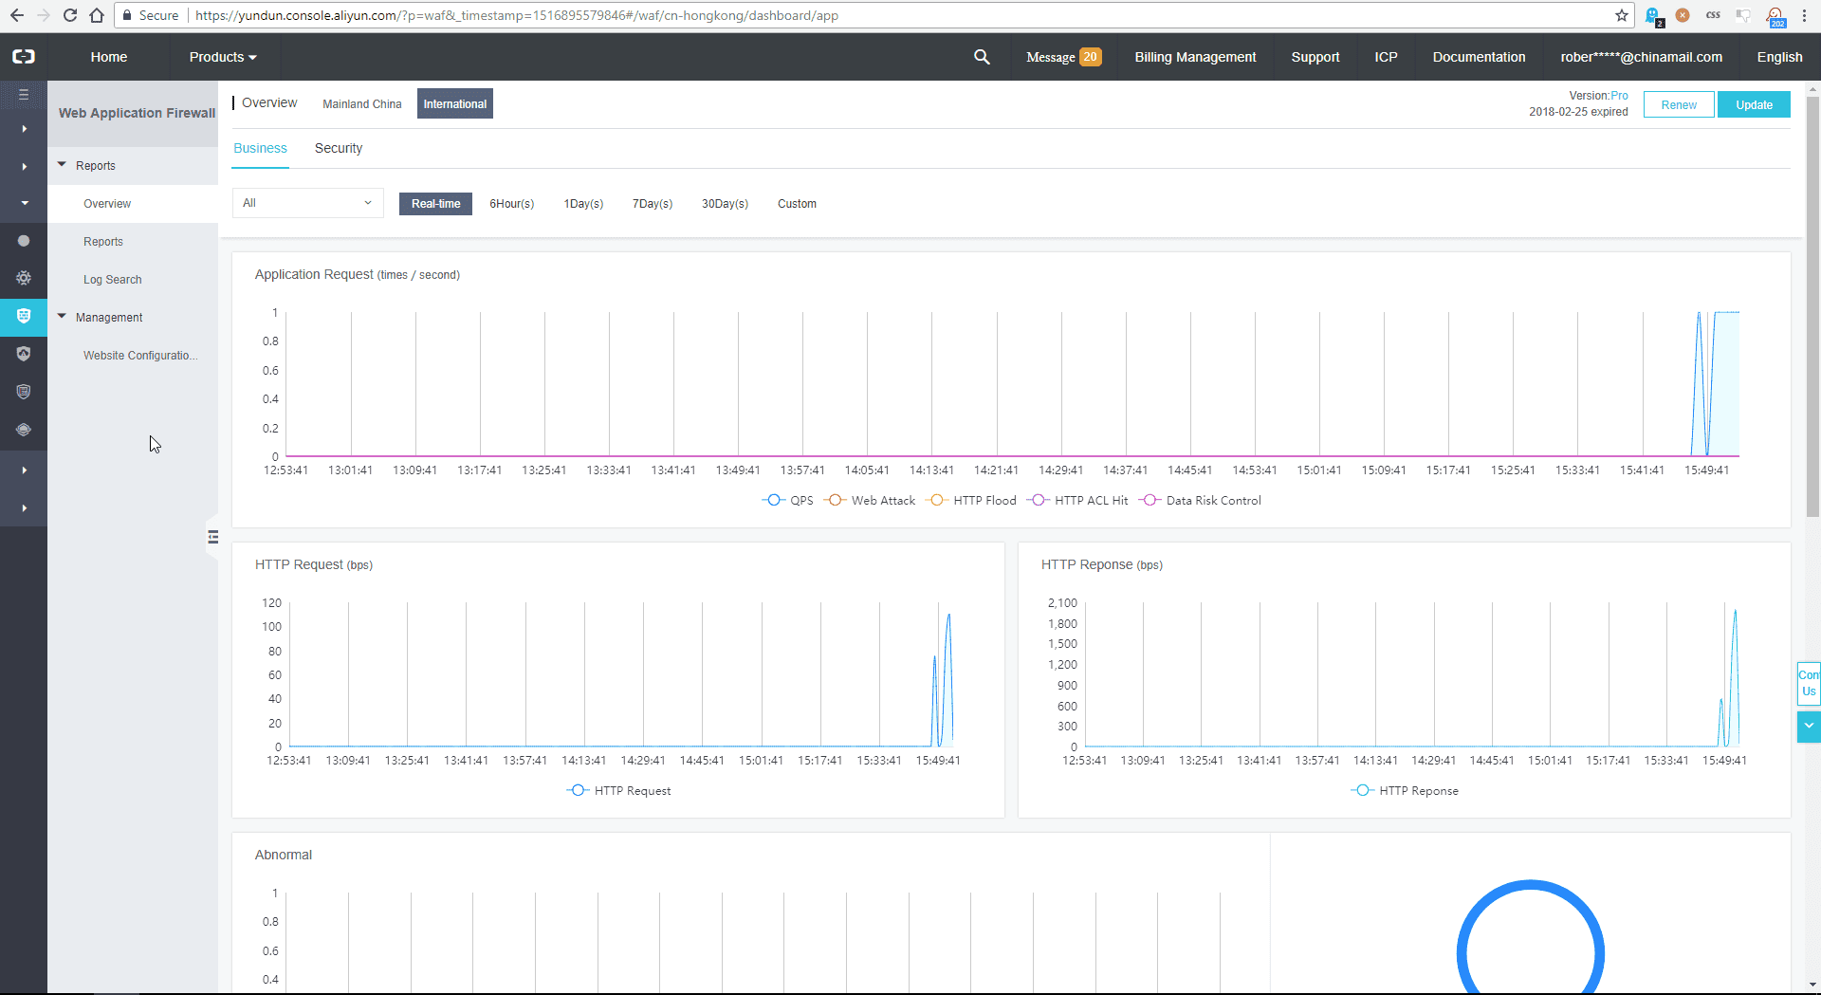
Task: Click the Contact Us floating tab
Action: coord(1809,683)
